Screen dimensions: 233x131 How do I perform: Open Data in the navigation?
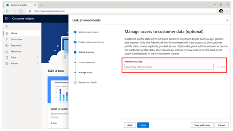coord(22,57)
